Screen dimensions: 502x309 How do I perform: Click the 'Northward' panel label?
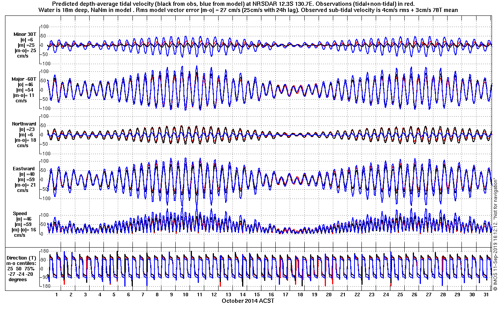click(x=24, y=124)
